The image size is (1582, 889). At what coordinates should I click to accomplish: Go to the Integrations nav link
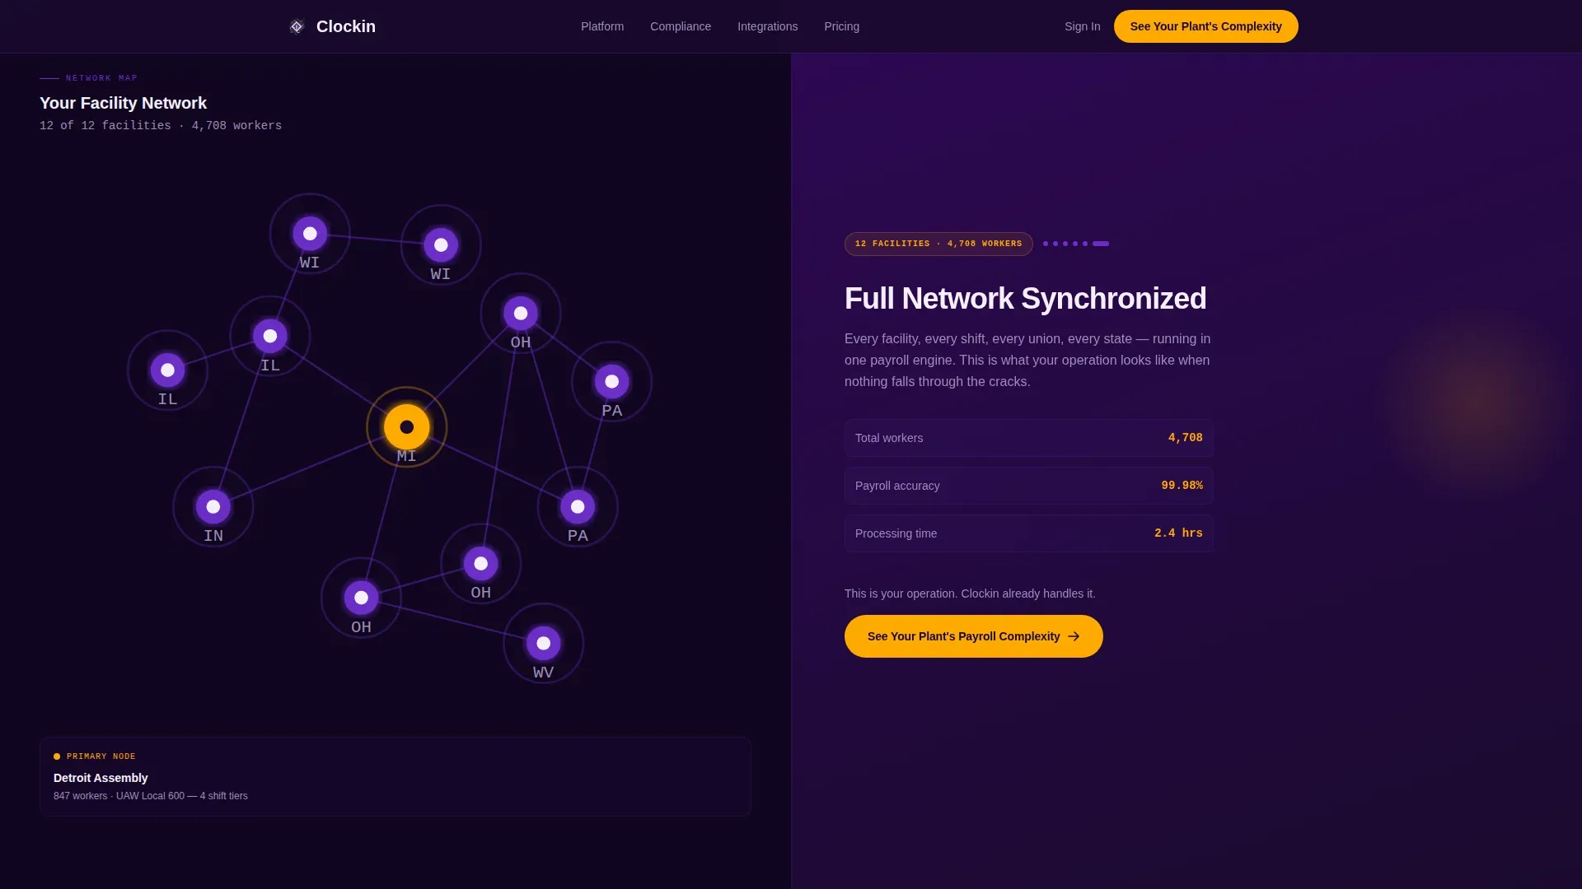[767, 26]
